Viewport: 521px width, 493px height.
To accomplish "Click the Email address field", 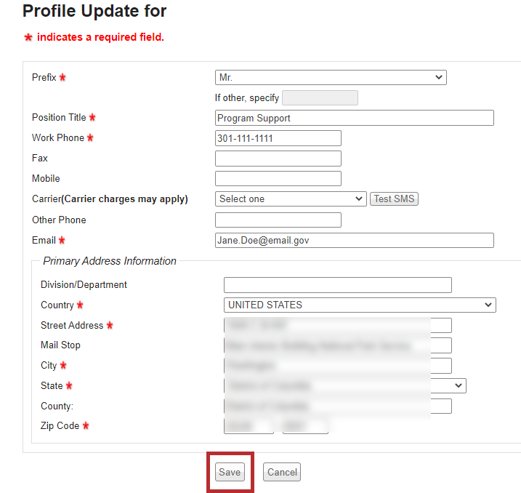I will click(x=355, y=240).
